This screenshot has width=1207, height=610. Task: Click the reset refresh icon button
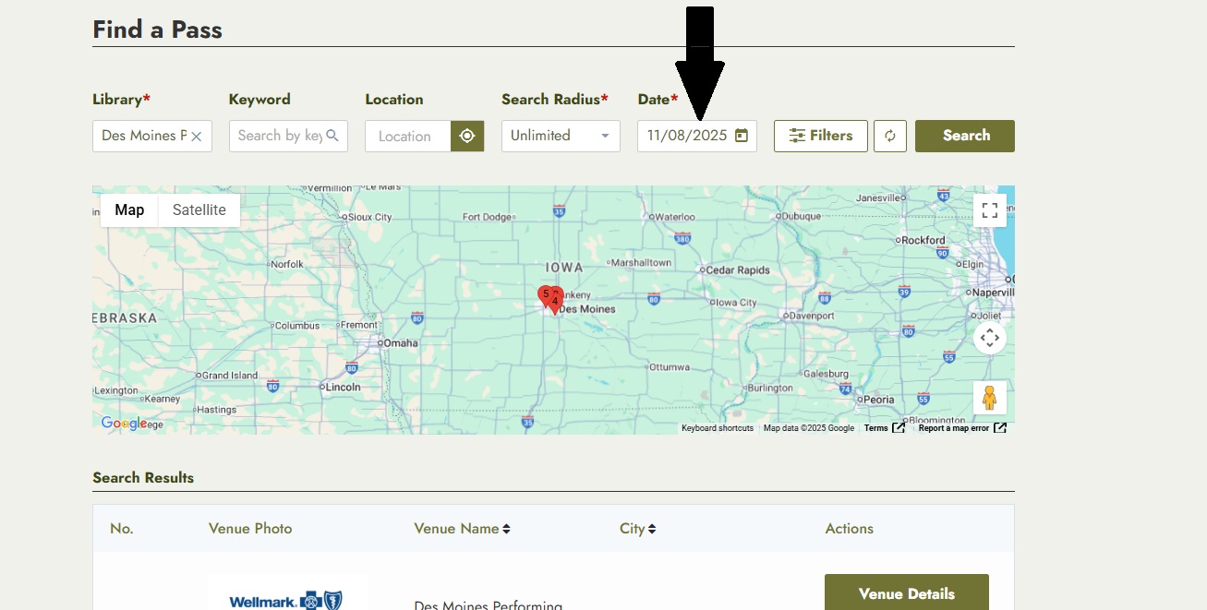(889, 137)
